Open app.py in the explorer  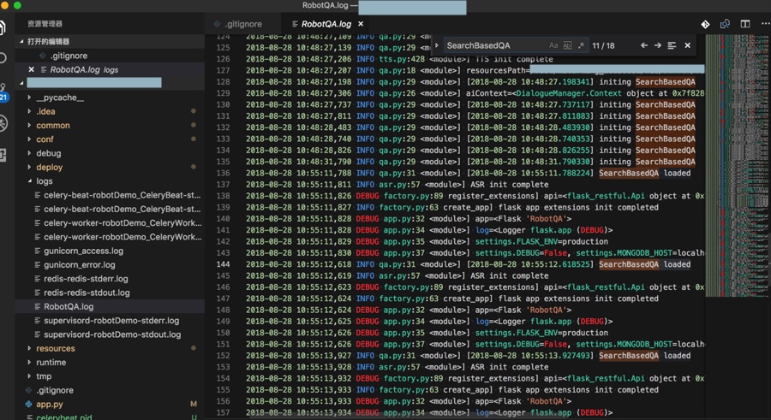(x=50, y=404)
